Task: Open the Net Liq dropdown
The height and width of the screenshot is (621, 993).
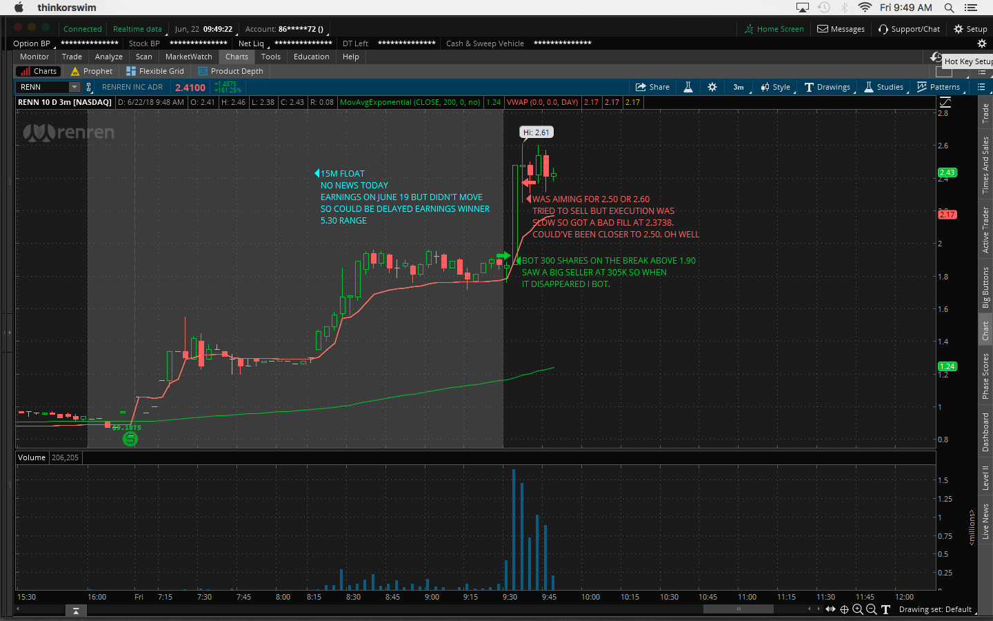Action: click(x=252, y=43)
